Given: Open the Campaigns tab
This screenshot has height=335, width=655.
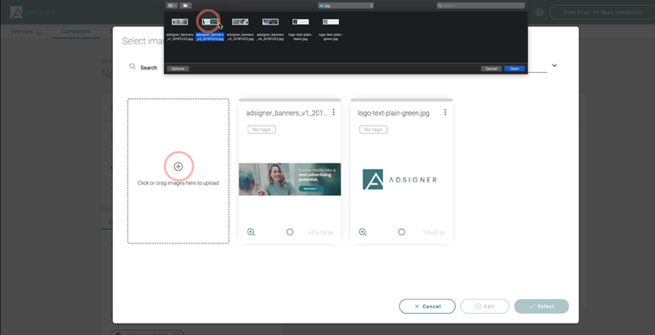Looking at the screenshot, I should click(75, 32).
